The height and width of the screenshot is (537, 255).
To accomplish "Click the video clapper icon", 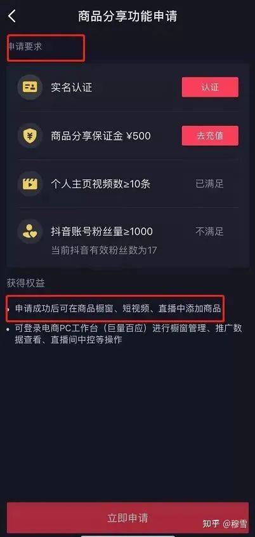I will tap(30, 184).
